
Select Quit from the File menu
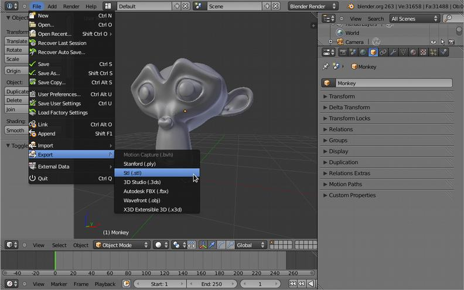pyautogui.click(x=71, y=179)
